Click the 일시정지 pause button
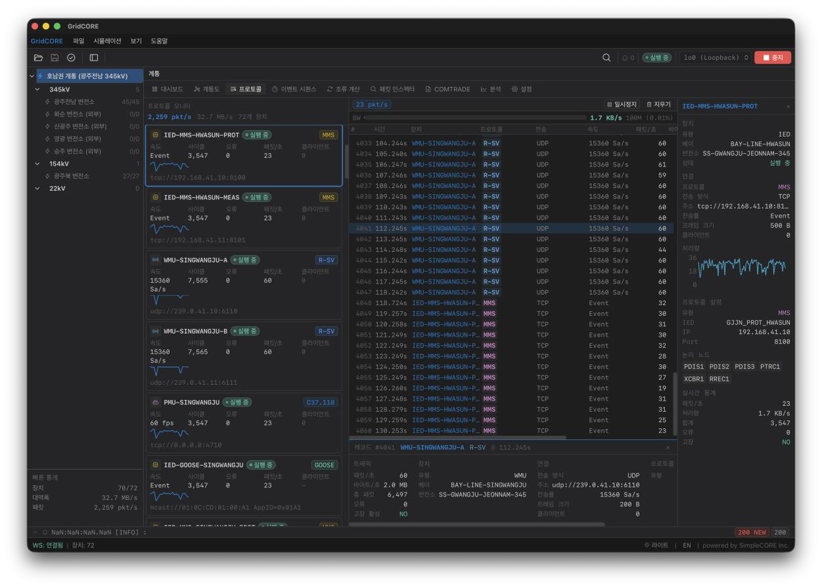The width and height of the screenshot is (822, 588). (x=622, y=105)
